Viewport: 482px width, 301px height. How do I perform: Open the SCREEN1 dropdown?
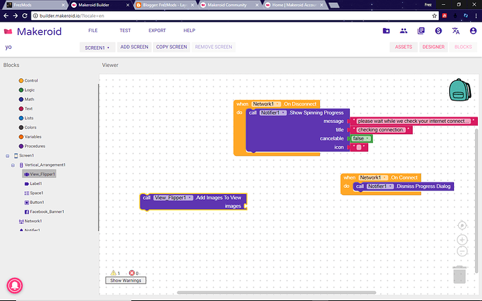pos(97,47)
